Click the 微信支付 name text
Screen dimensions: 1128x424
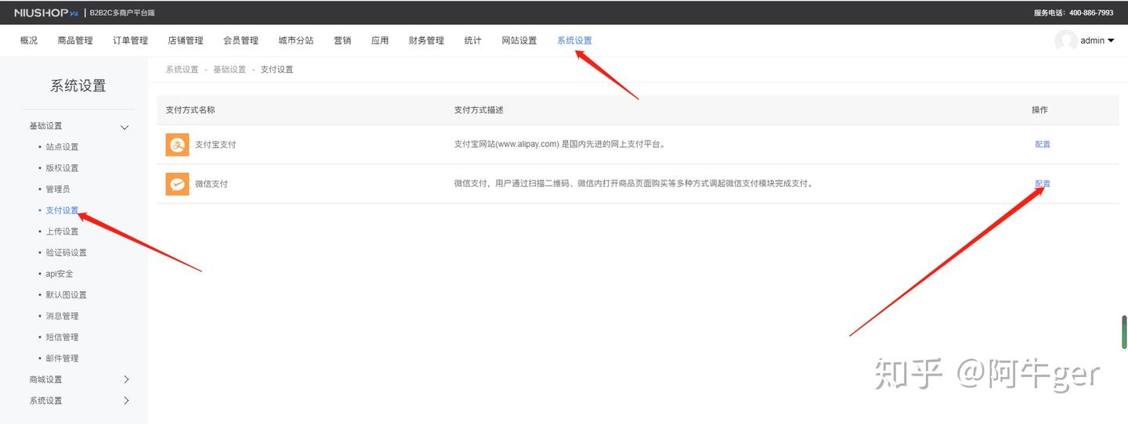point(211,184)
